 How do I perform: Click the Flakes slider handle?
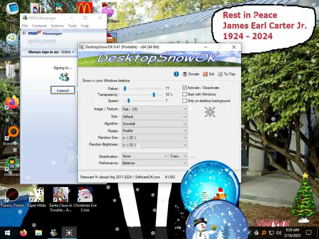tap(125, 88)
